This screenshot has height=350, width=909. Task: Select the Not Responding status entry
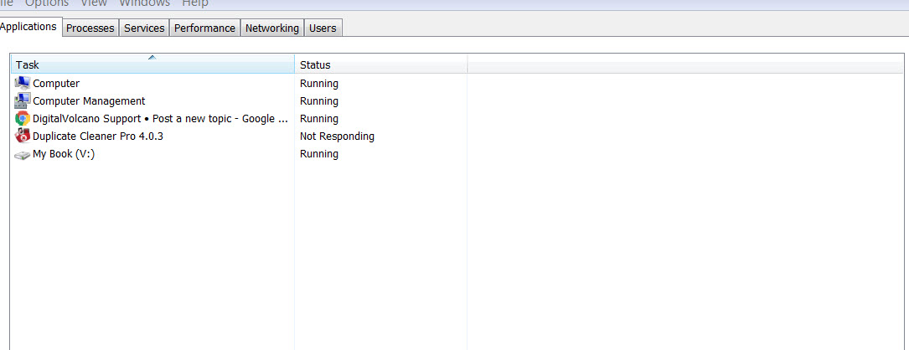click(x=337, y=136)
